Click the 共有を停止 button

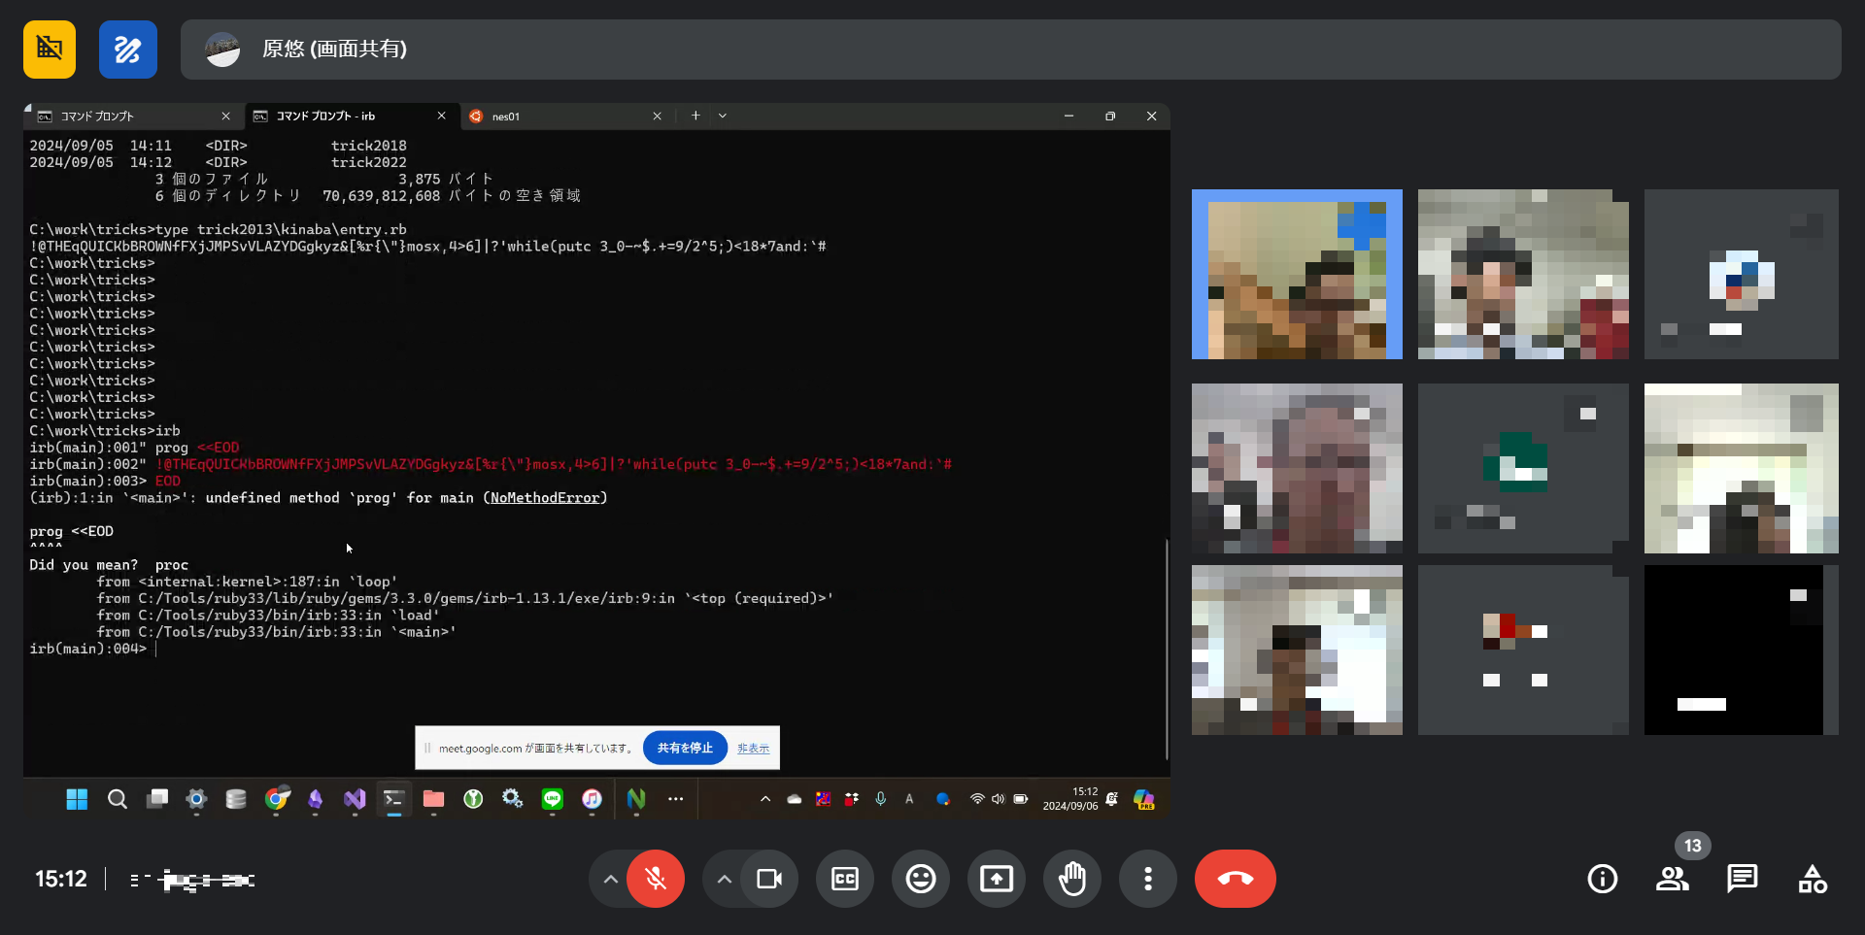[685, 748]
